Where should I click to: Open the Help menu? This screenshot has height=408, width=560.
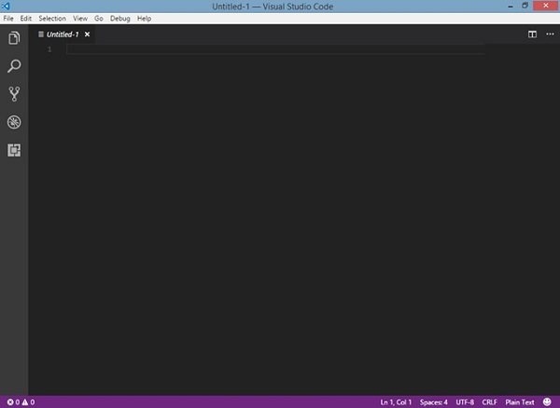pos(145,19)
